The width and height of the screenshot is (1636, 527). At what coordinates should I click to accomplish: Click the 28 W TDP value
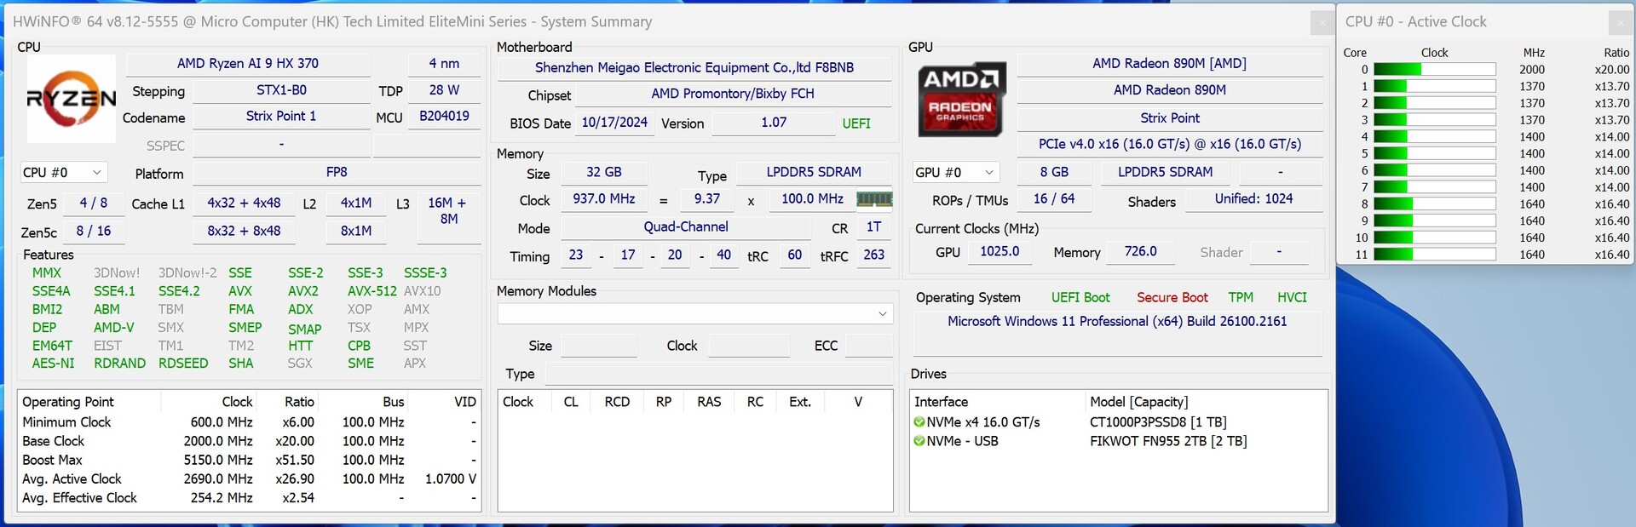444,90
